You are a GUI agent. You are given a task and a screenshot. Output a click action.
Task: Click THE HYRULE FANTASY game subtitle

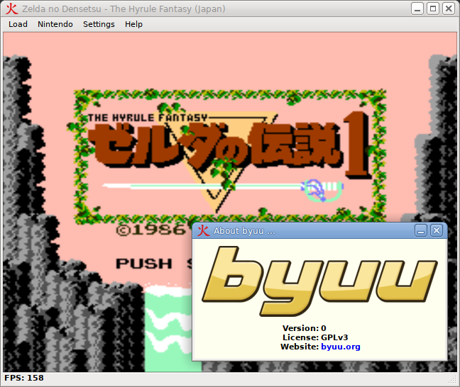pos(148,118)
